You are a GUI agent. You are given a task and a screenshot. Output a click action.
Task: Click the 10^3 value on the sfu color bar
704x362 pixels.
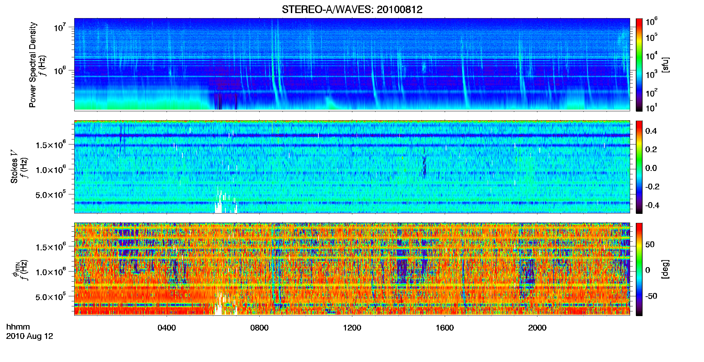[x=652, y=74]
